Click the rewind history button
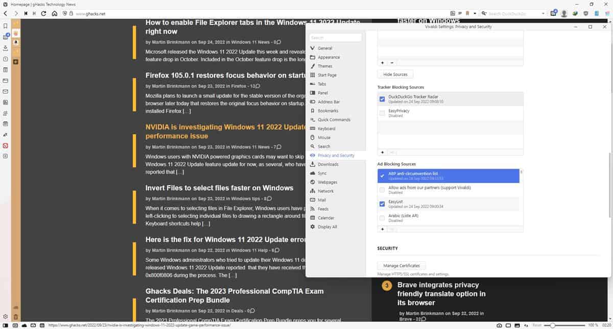This screenshot has height=329, width=613. 26,13
